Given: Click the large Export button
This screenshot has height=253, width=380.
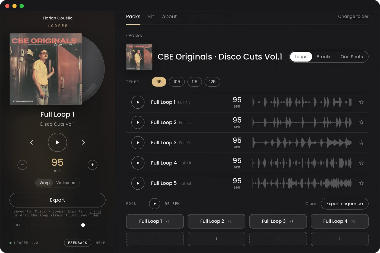Looking at the screenshot, I should (x=58, y=200).
